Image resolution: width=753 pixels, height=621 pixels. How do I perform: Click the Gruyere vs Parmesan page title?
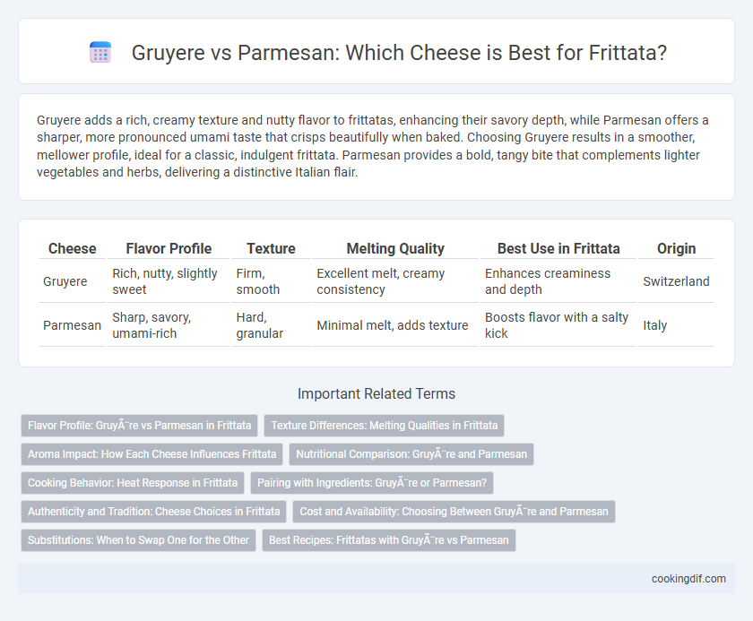[x=399, y=52]
